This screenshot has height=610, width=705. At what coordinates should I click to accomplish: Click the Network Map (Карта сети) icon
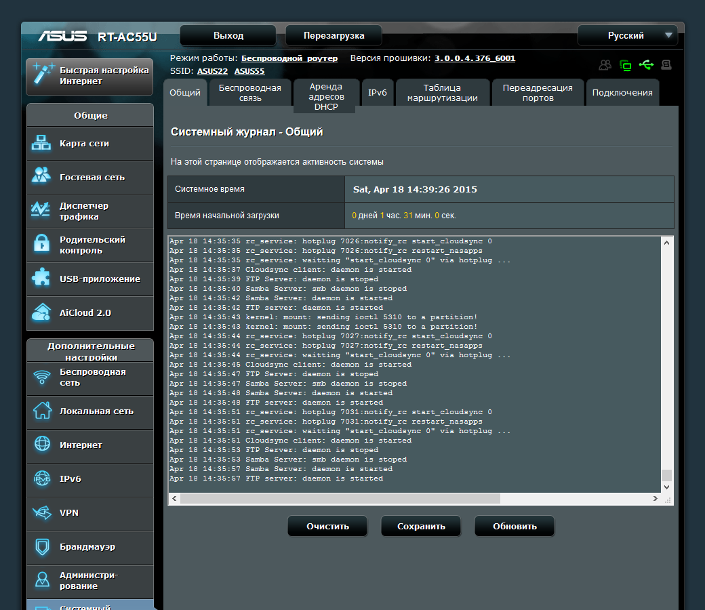tap(41, 143)
